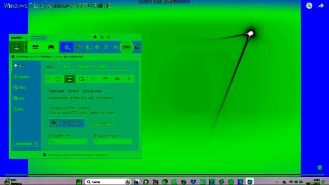Viewport: 329px width, 185px height.
Task: Open help icon in Bandicam title bar
Action: 108,37
